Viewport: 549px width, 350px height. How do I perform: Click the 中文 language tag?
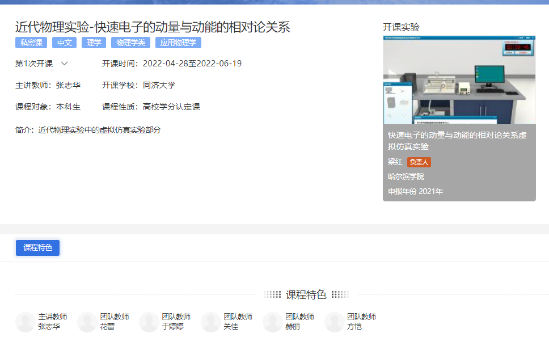(x=64, y=43)
